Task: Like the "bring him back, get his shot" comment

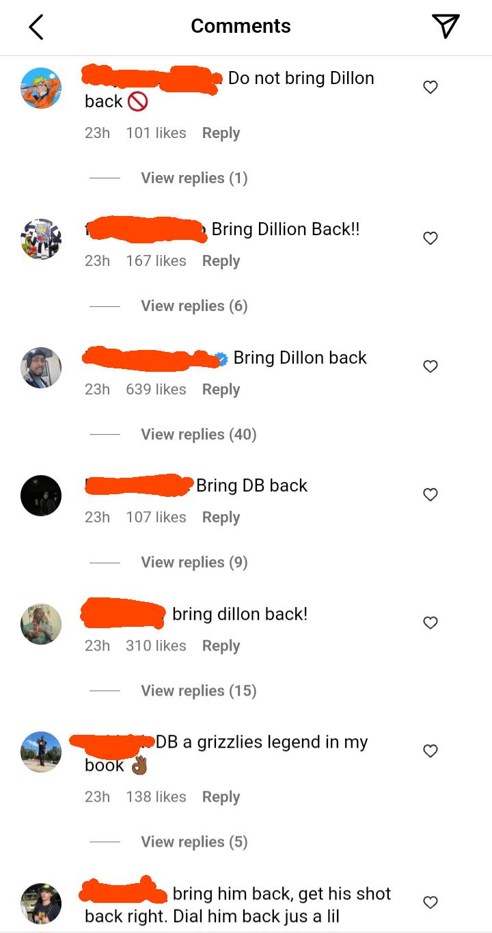Action: point(430,903)
